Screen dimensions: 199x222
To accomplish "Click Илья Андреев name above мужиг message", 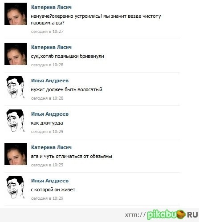I will 50,81.
